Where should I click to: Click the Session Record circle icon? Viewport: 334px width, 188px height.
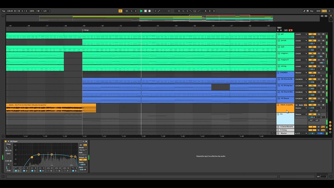point(169,11)
